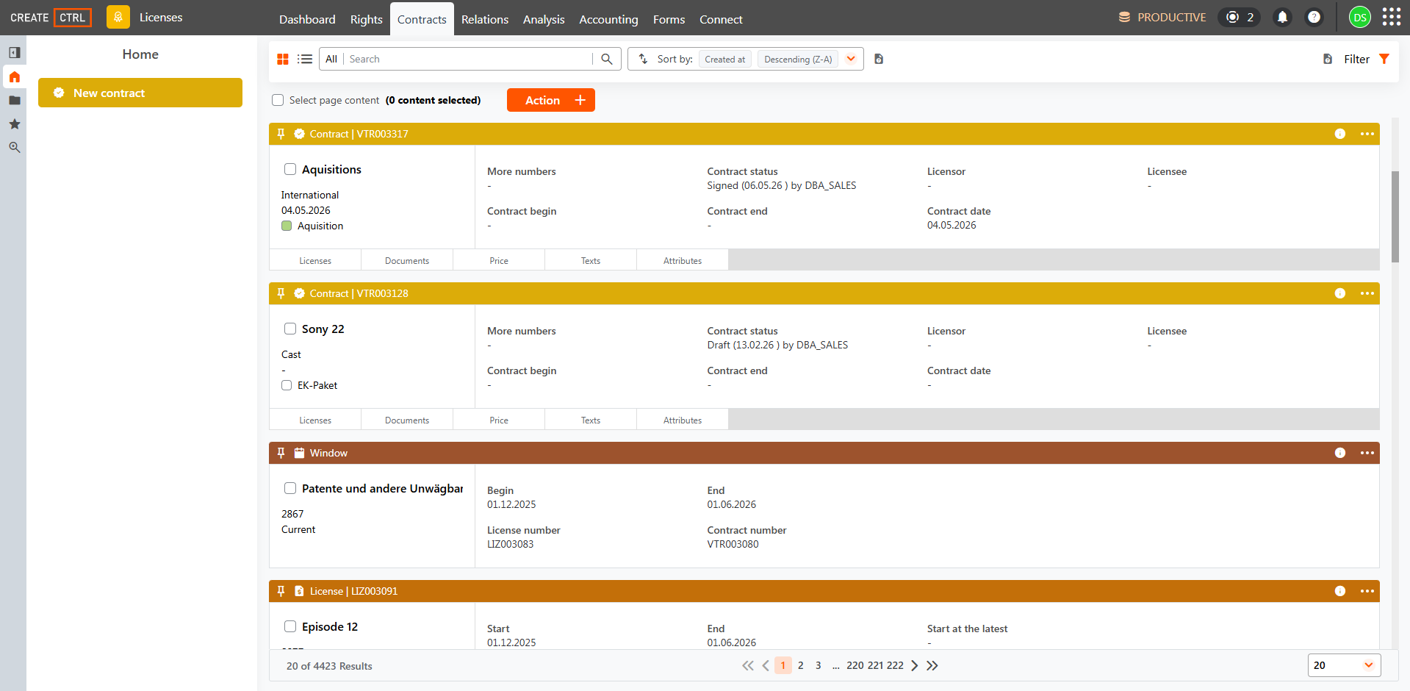Open the Descending (Z-A) order dropdown
This screenshot has height=691, width=1410.
pyautogui.click(x=798, y=59)
